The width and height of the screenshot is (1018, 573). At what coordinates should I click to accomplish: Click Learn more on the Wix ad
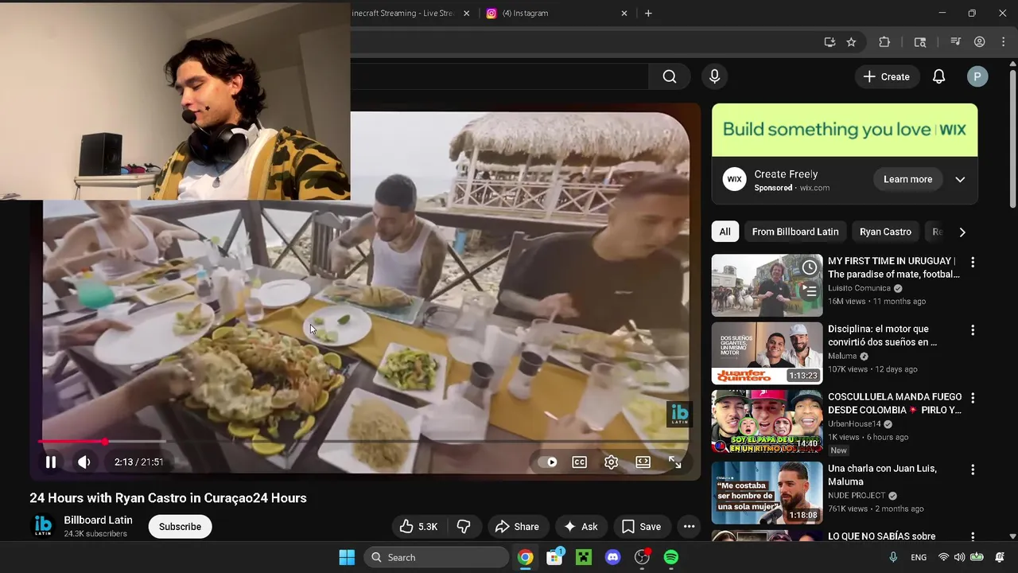click(x=907, y=179)
